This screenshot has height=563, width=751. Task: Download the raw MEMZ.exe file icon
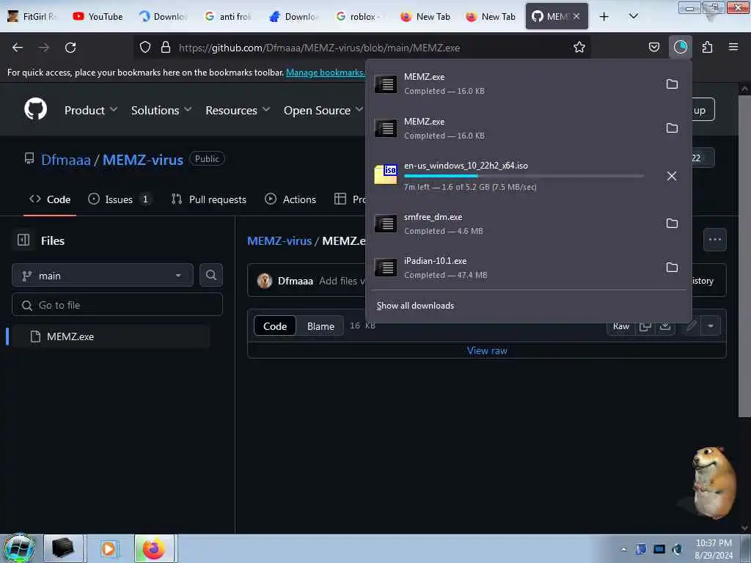tap(664, 326)
